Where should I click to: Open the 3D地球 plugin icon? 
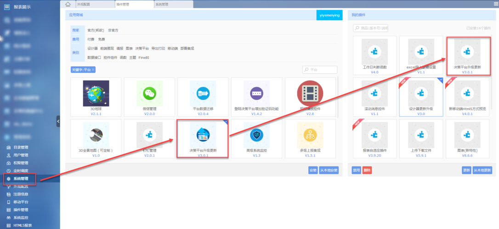96,93
